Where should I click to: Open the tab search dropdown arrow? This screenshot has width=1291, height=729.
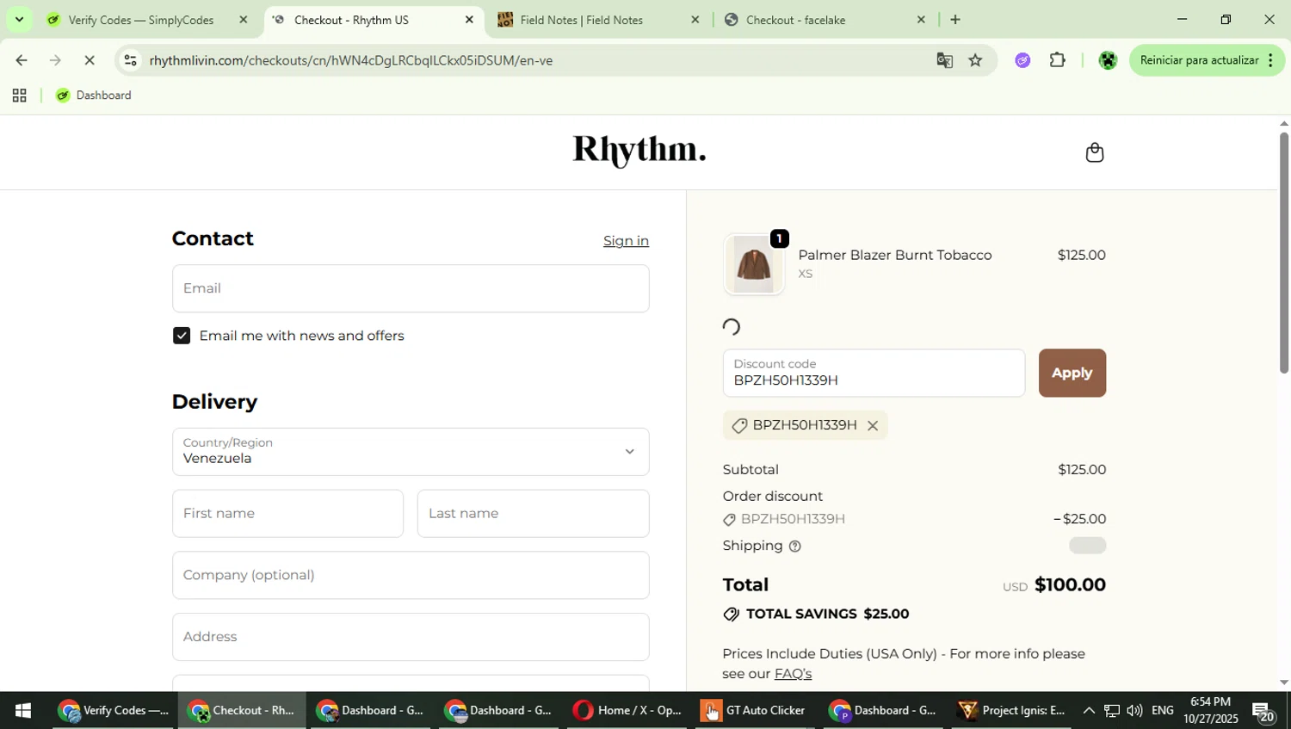tap(19, 19)
